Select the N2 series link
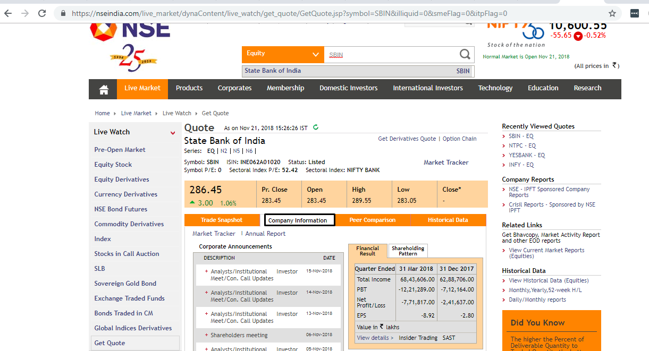This screenshot has width=649, height=351. pos(224,151)
